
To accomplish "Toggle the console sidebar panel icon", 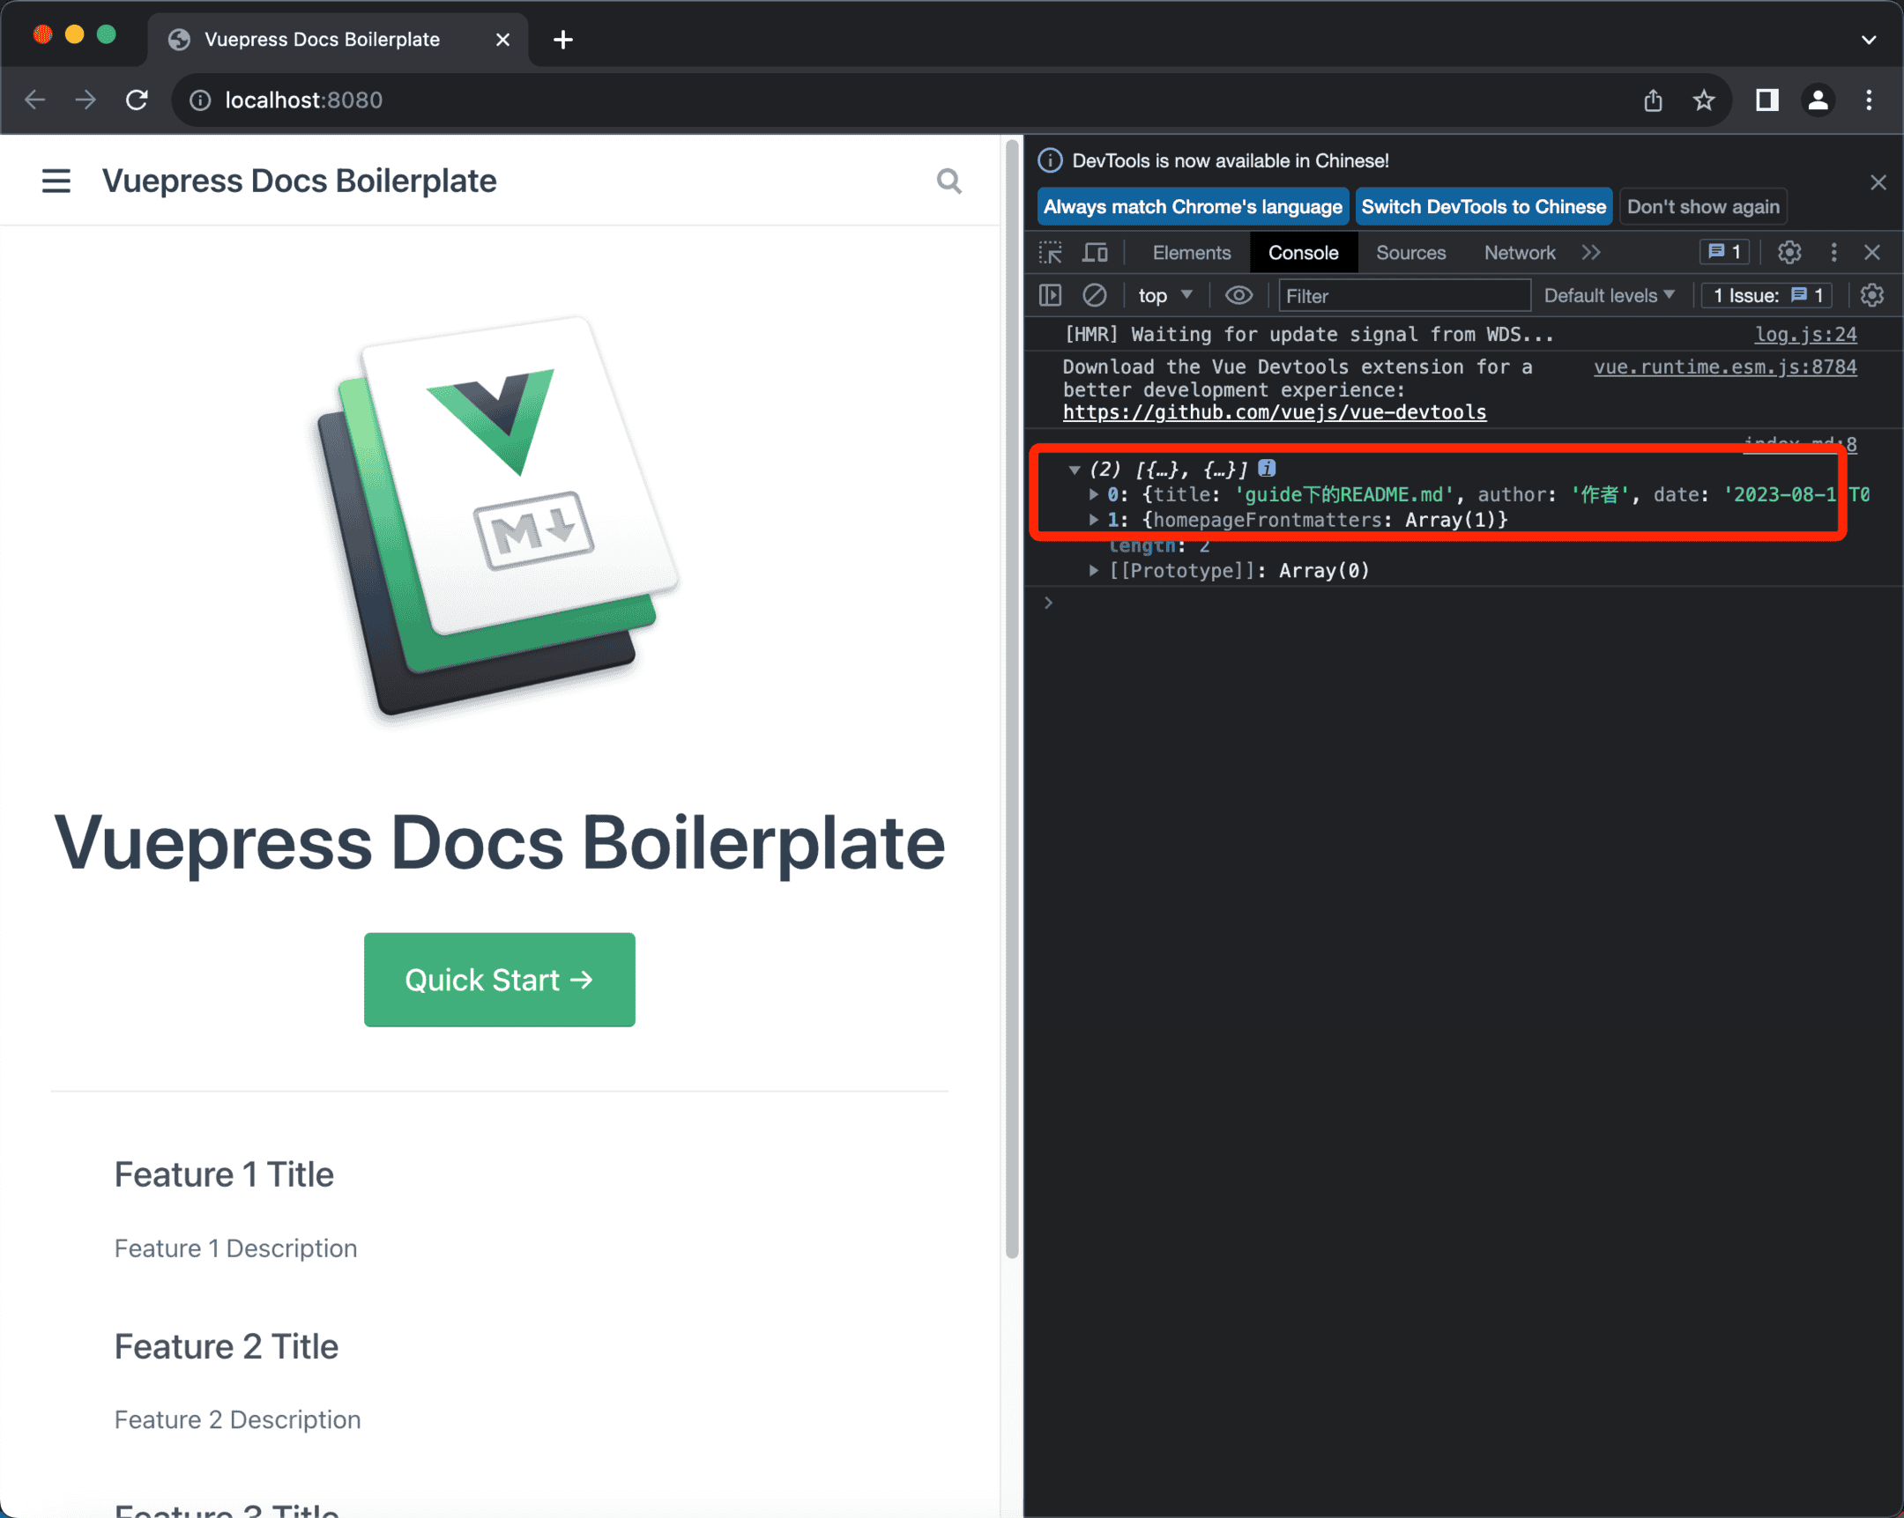I will pyautogui.click(x=1050, y=295).
